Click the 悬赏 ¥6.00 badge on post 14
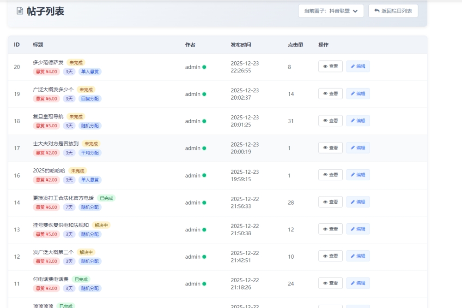The image size is (462, 308). [x=46, y=207]
